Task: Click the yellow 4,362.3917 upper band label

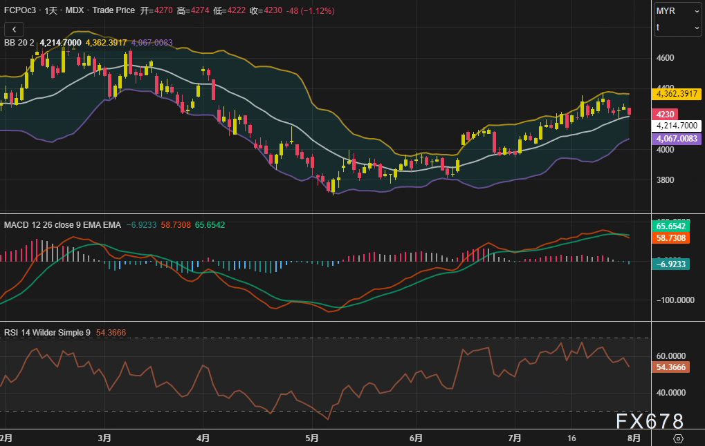Action: click(x=677, y=93)
